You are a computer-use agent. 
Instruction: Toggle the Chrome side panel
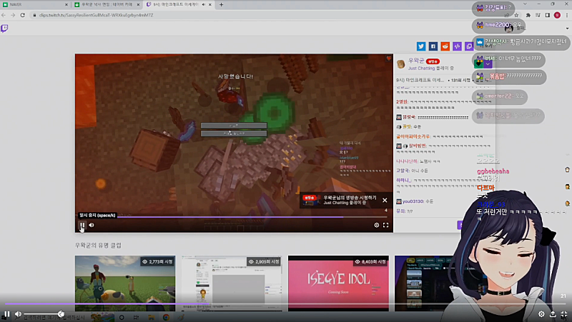coord(547,15)
